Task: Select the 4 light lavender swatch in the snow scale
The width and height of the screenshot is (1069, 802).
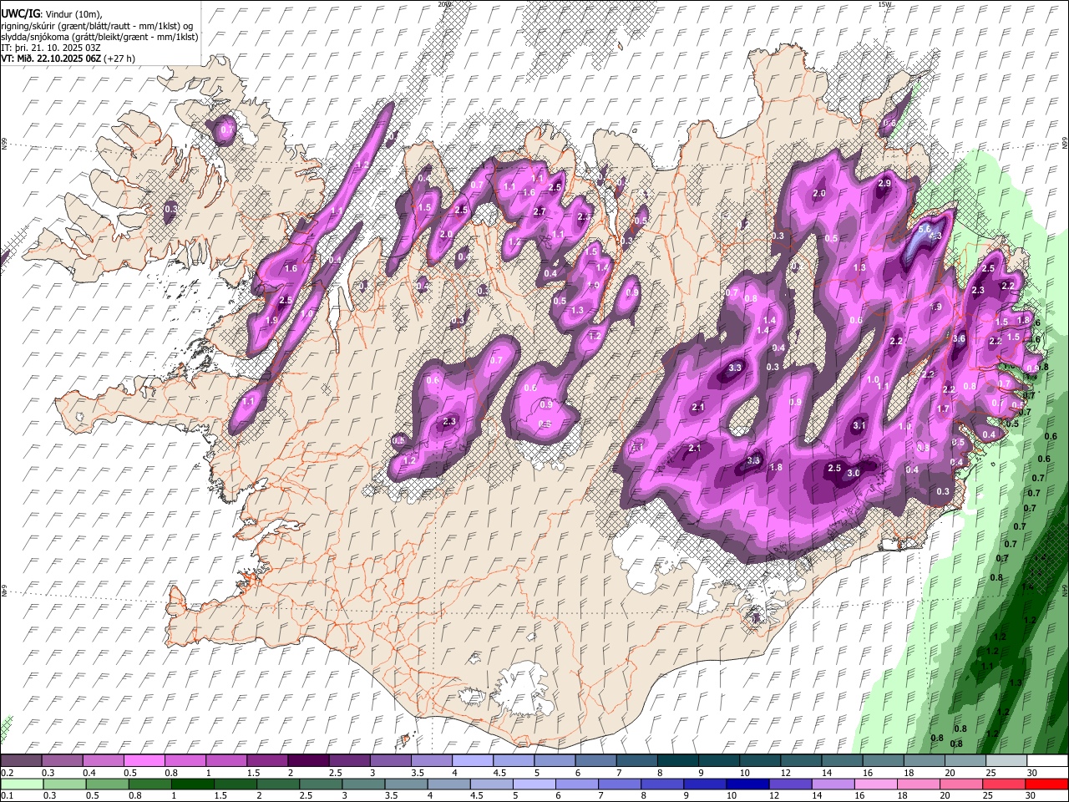Action: [472, 760]
